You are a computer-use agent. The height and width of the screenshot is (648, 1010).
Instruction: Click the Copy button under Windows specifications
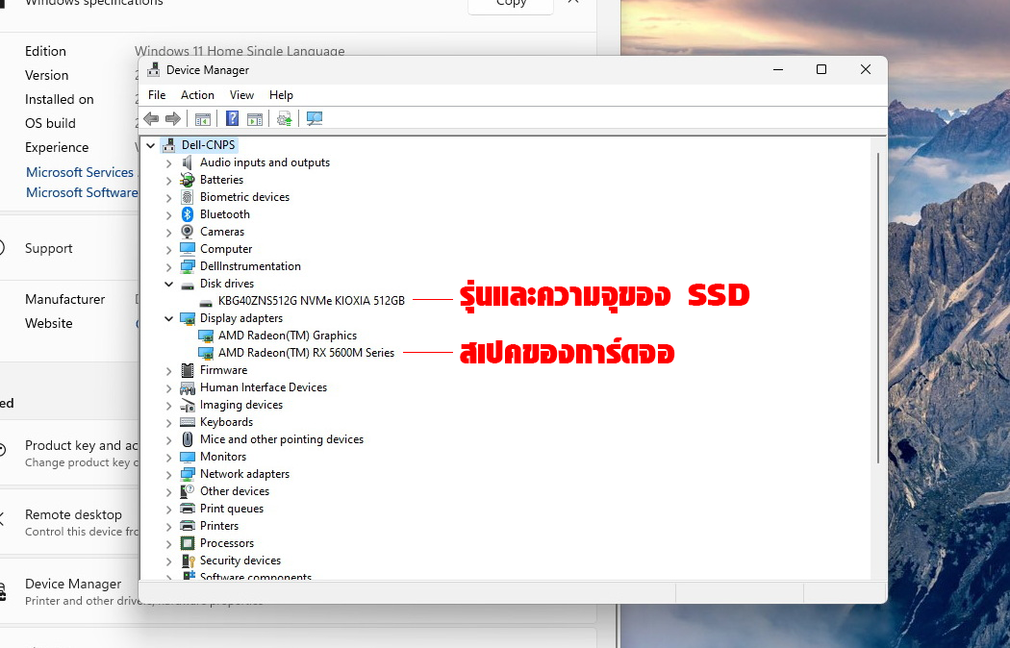[x=511, y=4]
